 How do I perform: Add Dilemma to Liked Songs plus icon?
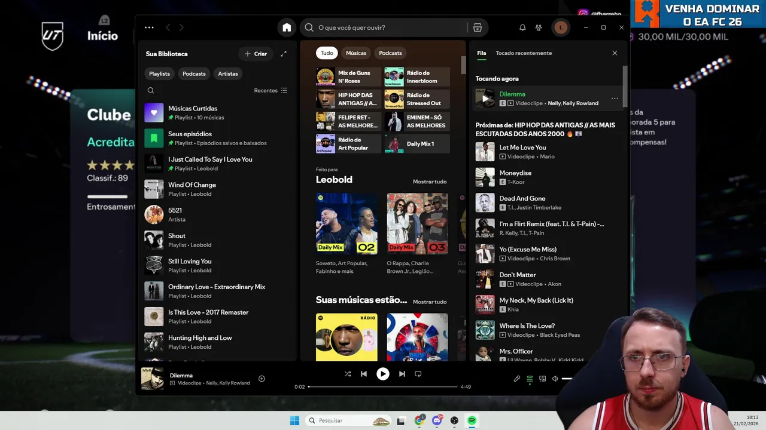[262, 379]
